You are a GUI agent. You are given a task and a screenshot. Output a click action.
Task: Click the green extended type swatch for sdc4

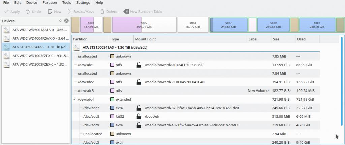pos(113,100)
